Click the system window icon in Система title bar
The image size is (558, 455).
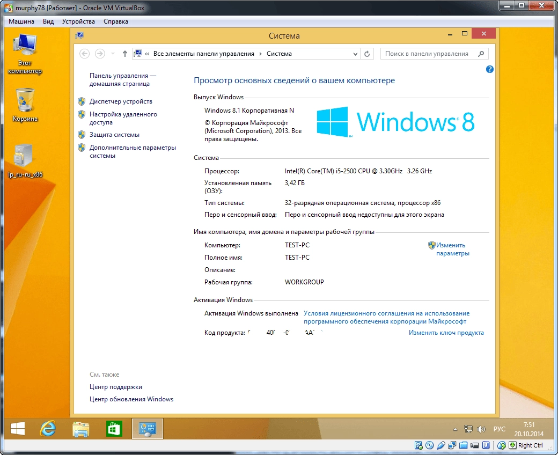79,35
